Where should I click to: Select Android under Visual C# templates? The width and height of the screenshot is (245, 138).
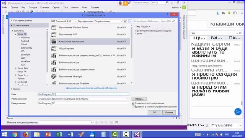(x=25, y=41)
